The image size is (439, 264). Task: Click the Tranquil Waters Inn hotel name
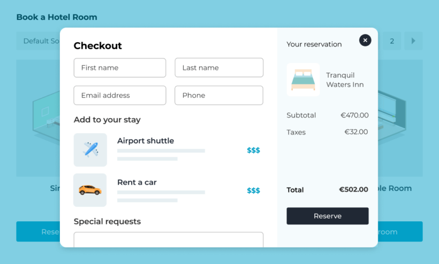click(345, 80)
